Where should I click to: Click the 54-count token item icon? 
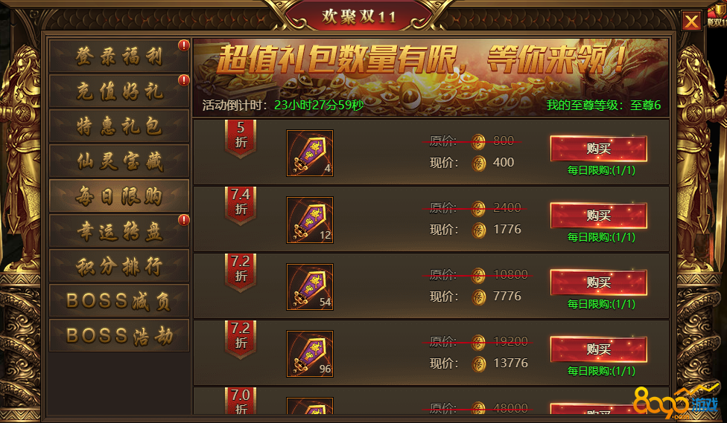(310, 287)
